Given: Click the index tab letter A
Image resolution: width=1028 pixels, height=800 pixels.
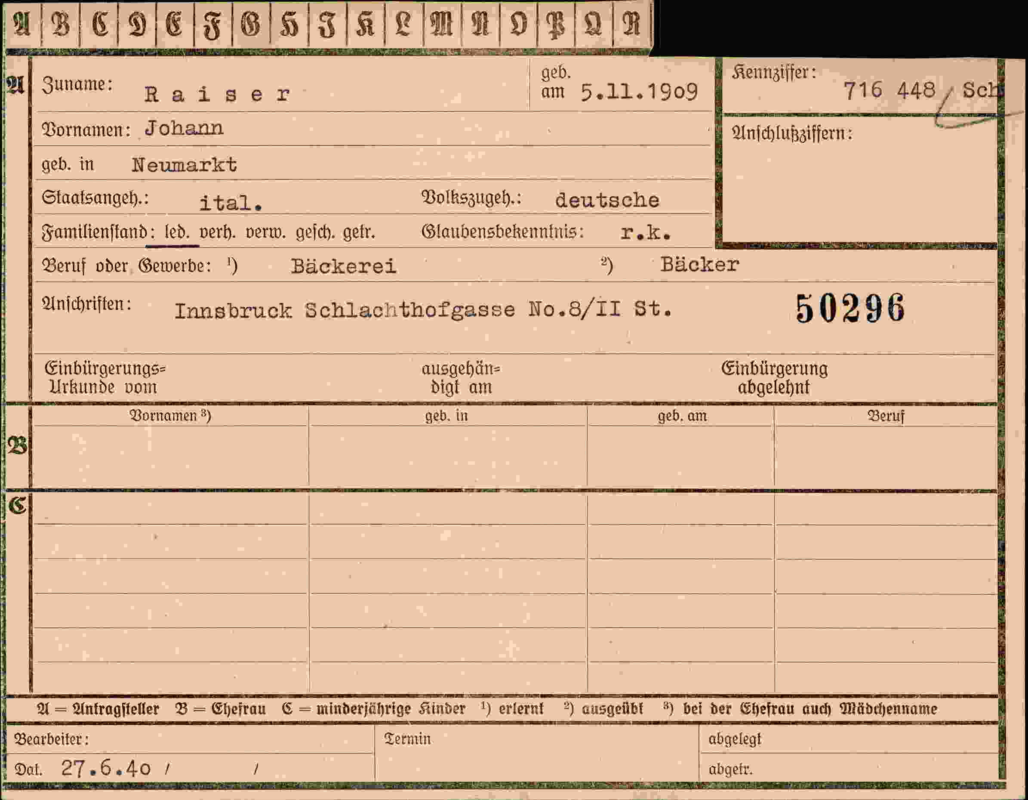Looking at the screenshot, I should click(22, 24).
